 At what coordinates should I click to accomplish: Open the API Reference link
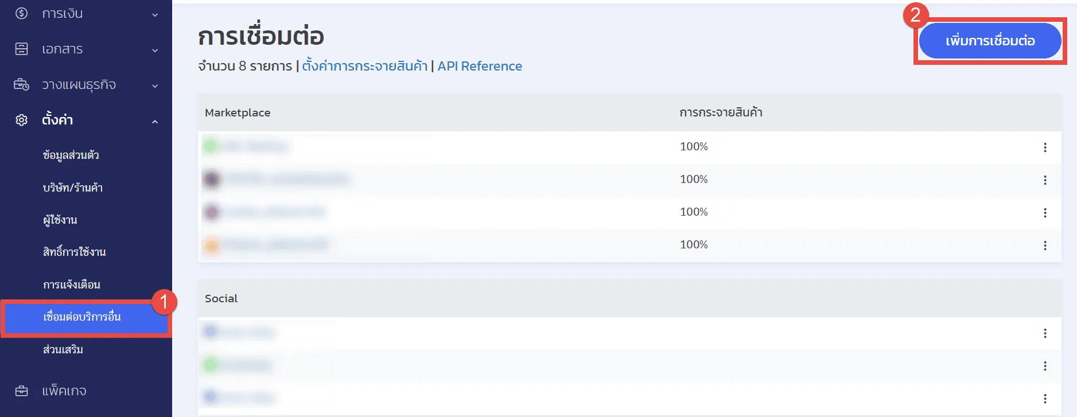[x=480, y=66]
